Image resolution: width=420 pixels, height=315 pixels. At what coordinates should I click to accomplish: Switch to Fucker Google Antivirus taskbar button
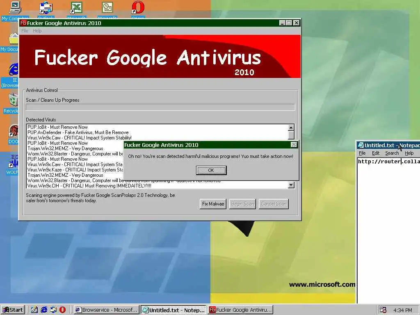240,310
